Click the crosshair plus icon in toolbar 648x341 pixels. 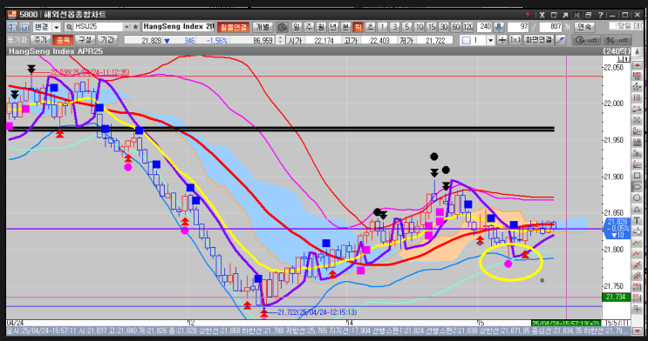pos(502,40)
